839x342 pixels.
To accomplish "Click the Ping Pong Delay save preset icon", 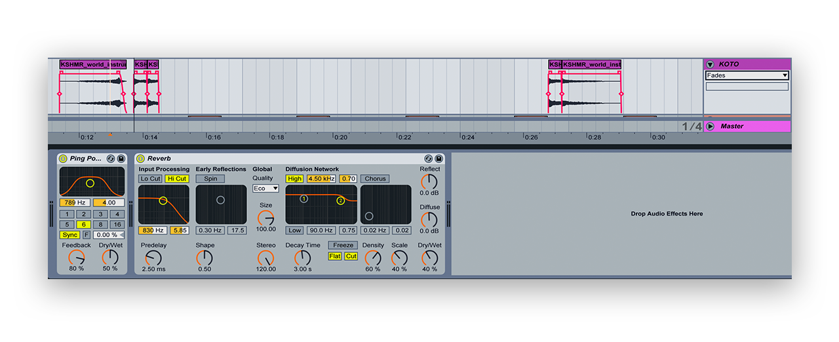I will pos(121,159).
